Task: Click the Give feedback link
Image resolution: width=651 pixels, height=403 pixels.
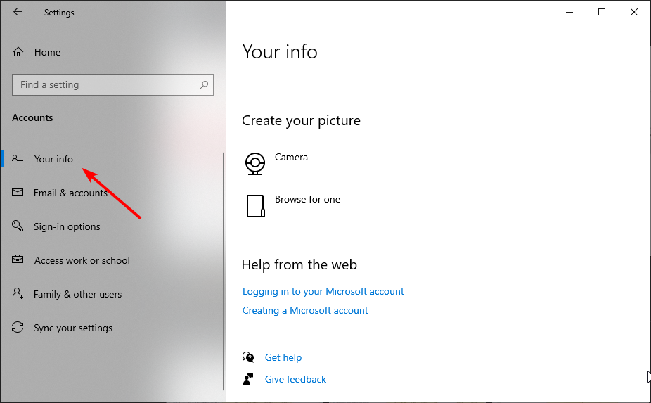Action: click(295, 379)
